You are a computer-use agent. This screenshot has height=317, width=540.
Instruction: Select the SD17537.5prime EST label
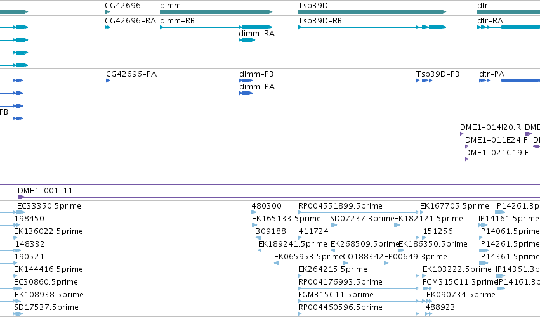tap(46, 307)
